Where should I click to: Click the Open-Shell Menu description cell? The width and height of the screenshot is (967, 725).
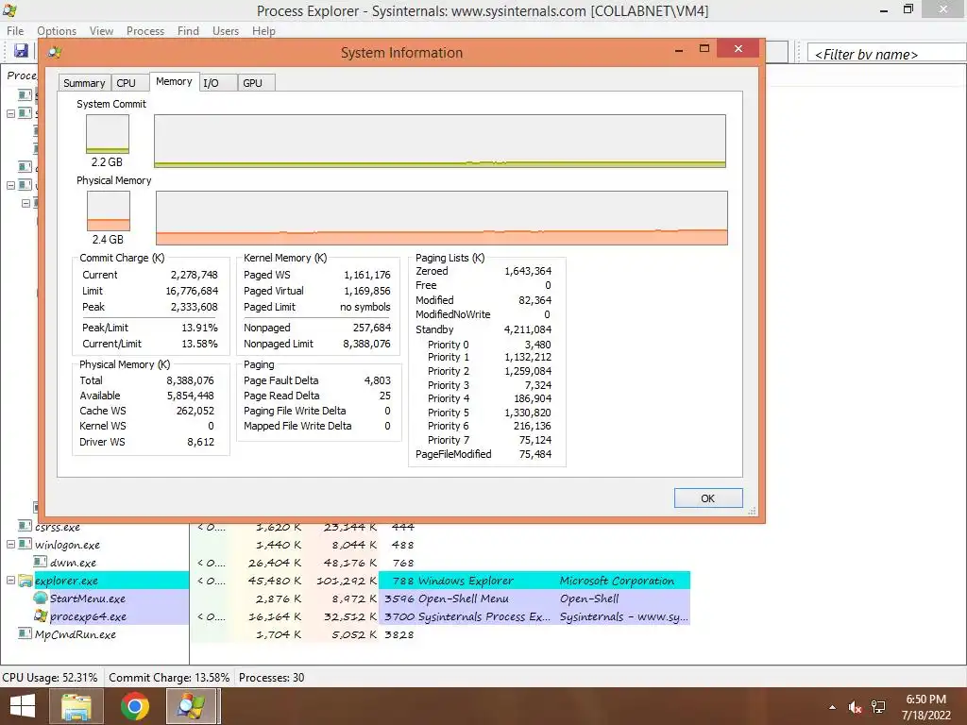click(x=463, y=599)
